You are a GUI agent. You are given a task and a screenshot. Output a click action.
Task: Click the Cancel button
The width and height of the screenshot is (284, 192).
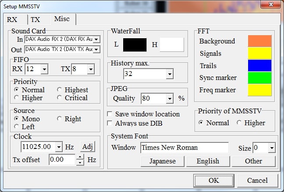(x=257, y=181)
